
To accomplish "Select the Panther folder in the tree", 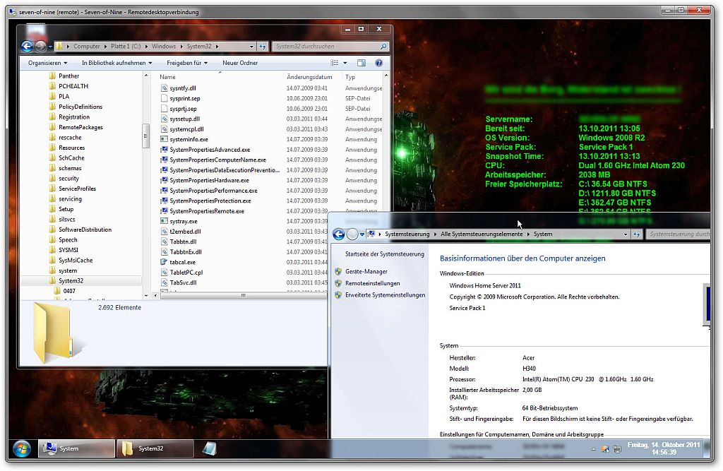I will click(68, 76).
